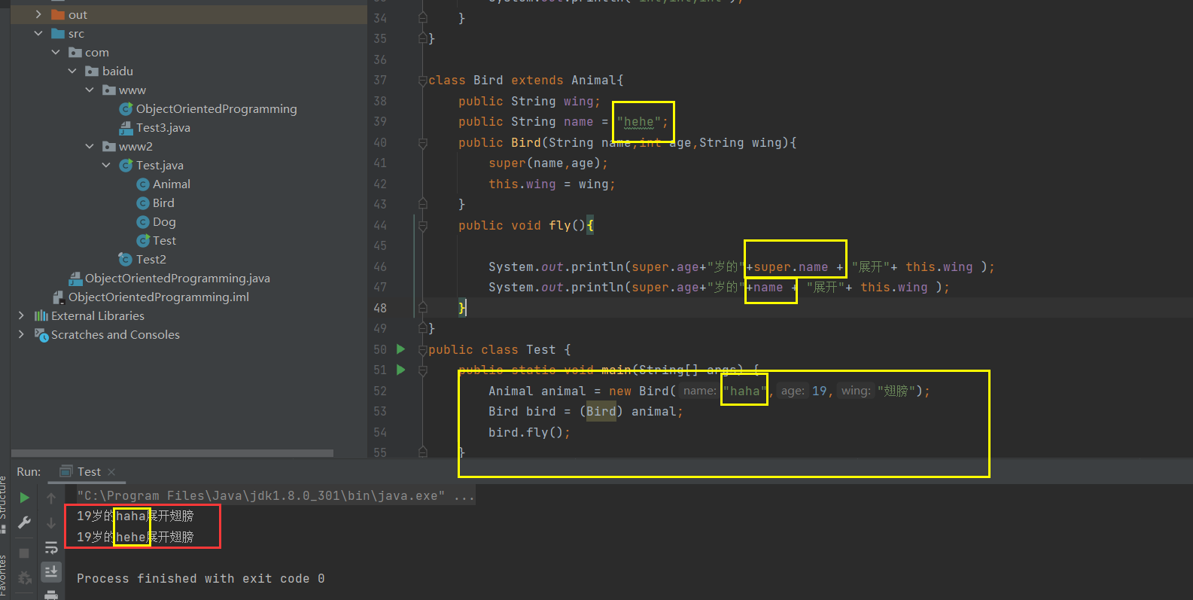Image resolution: width=1193 pixels, height=600 pixels.
Task: Click the Animal class icon
Action: pyautogui.click(x=143, y=184)
